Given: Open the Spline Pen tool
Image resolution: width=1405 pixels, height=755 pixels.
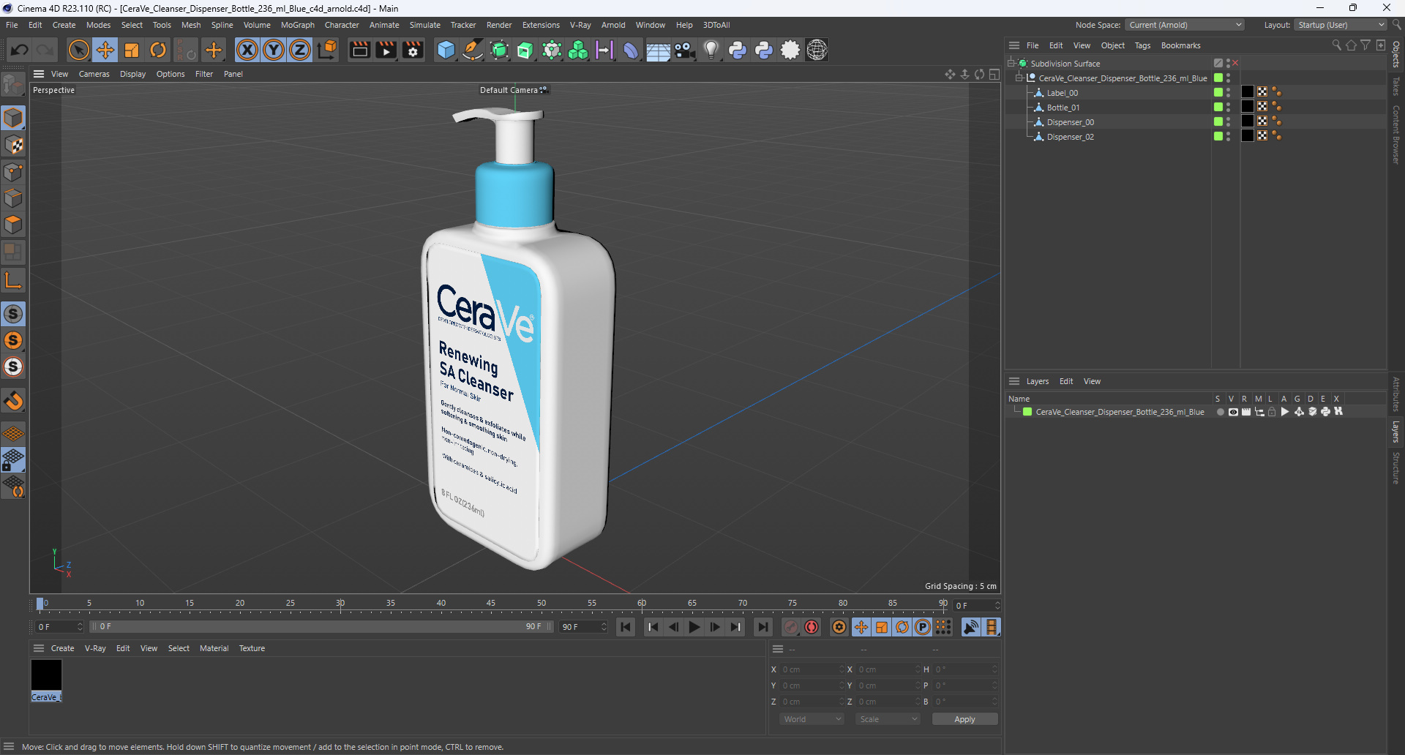Looking at the screenshot, I should (473, 50).
